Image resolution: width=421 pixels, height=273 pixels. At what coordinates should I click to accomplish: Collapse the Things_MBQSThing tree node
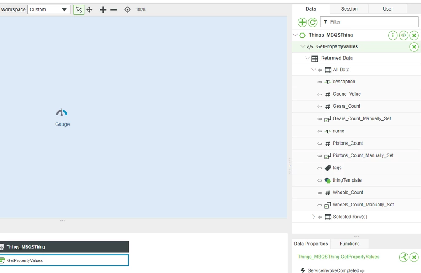[295, 35]
